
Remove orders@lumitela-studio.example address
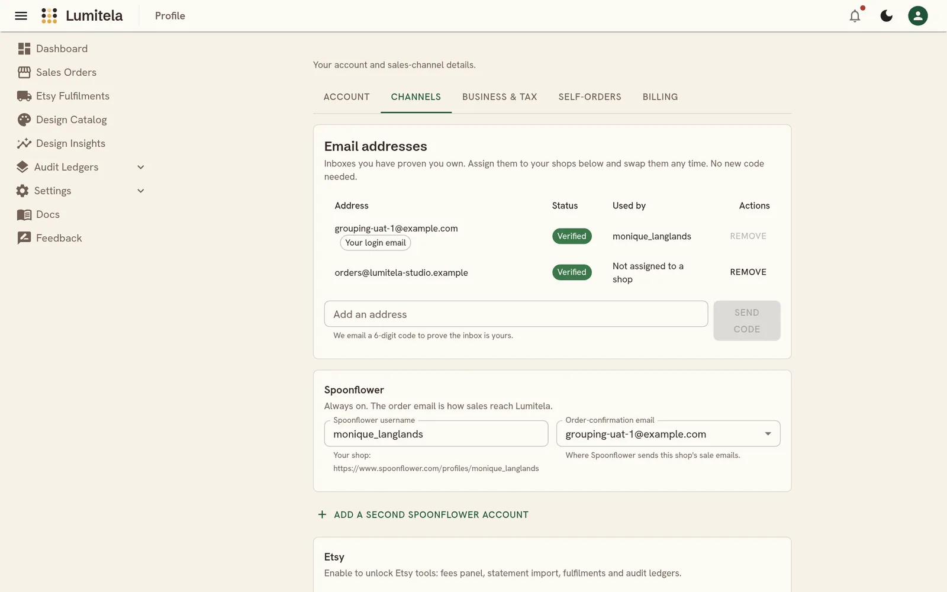point(748,272)
